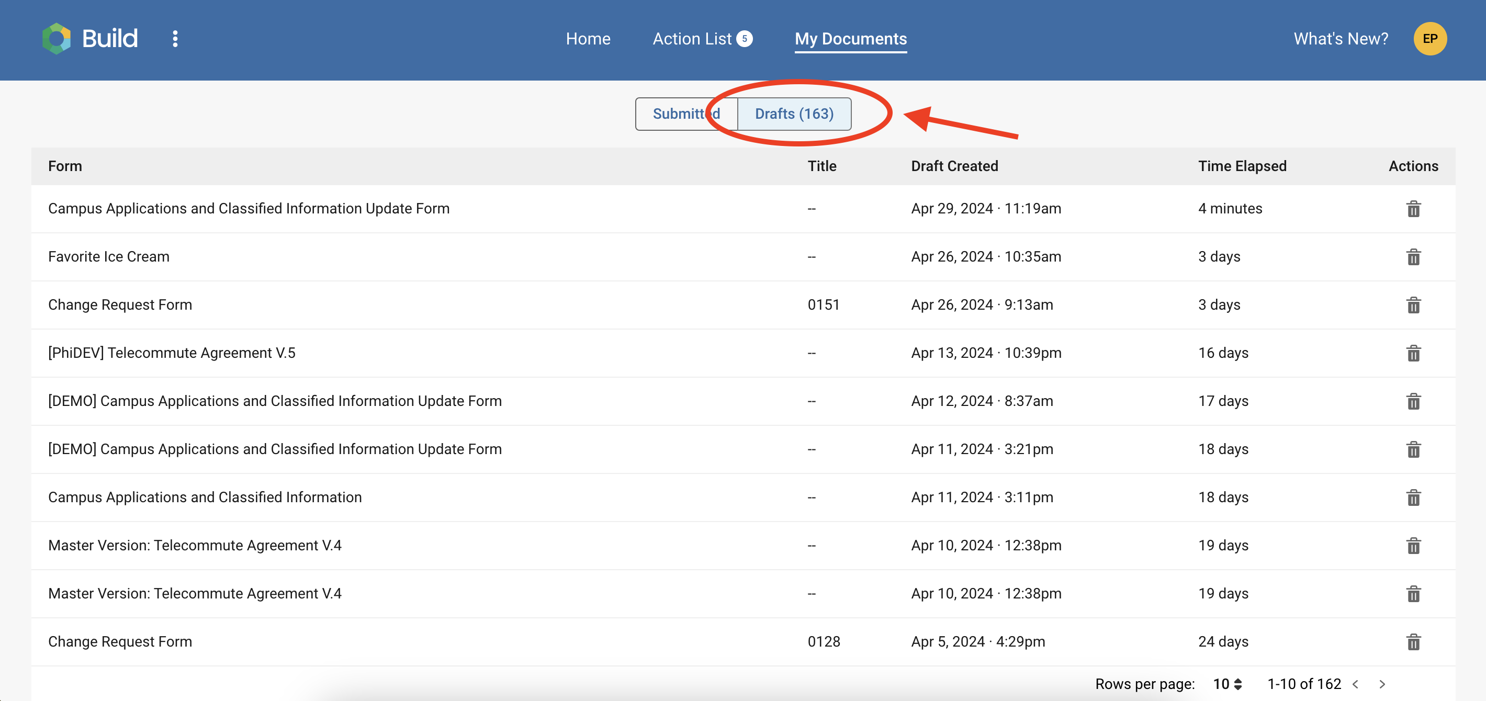The width and height of the screenshot is (1486, 701).
Task: Click the date Apr 26, 2024 · 10:35am
Action: [x=986, y=257]
